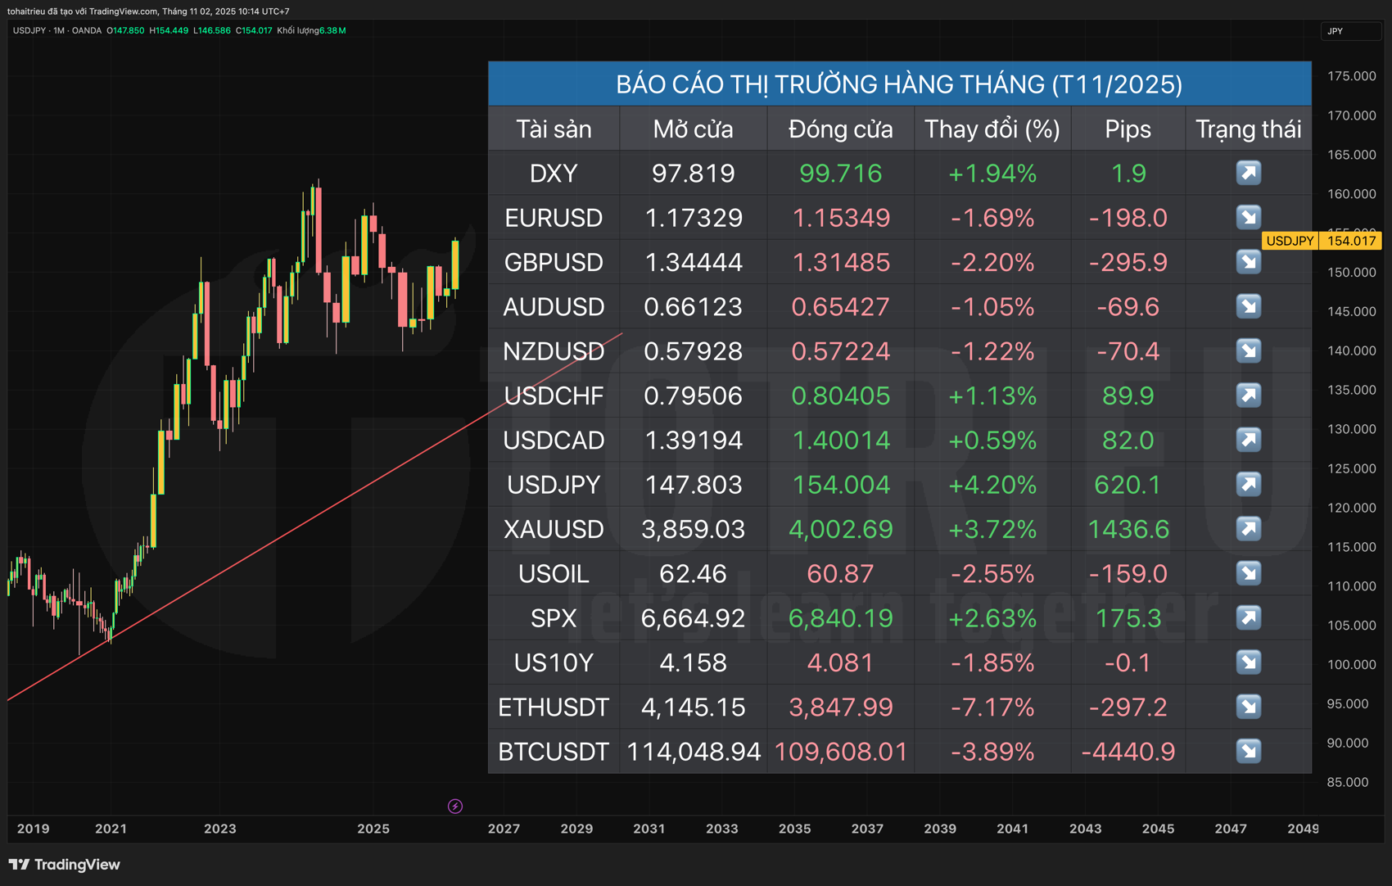Click the USDJPY symbol title at top left
The height and width of the screenshot is (886, 1392).
pyautogui.click(x=29, y=30)
